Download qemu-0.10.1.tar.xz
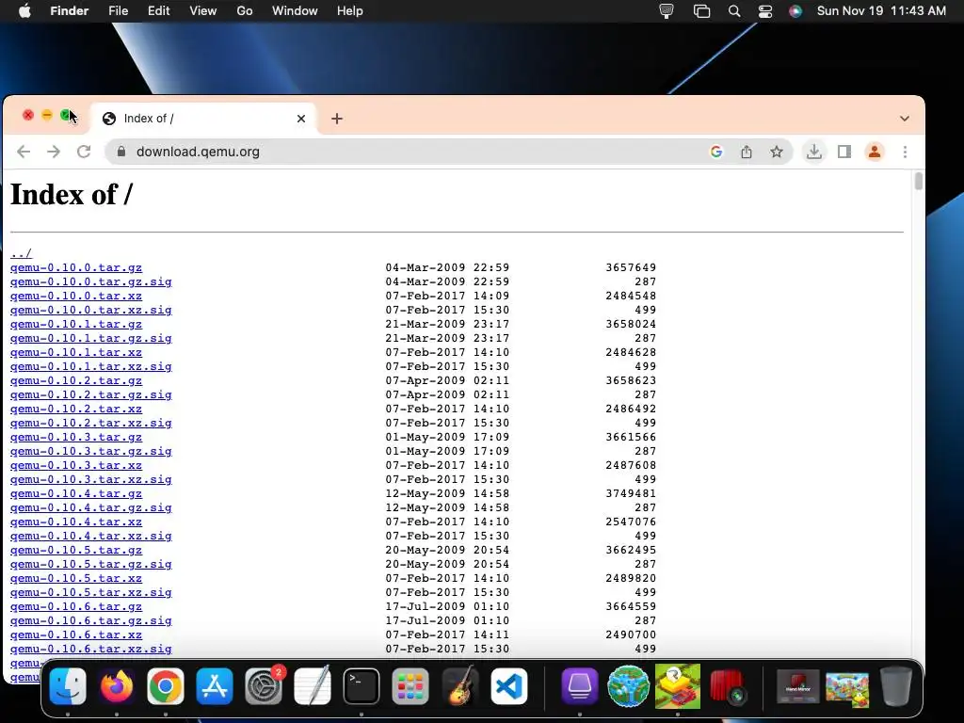 point(76,352)
